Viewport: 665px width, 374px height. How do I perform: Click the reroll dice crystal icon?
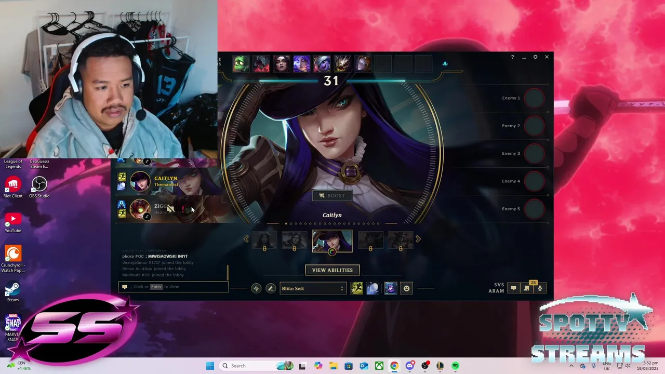pyautogui.click(x=445, y=64)
